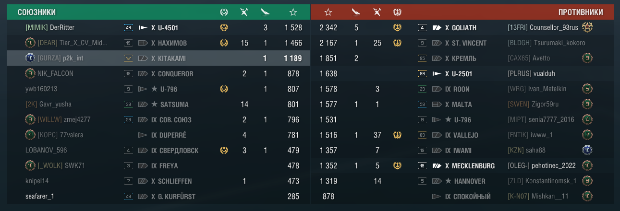The height and width of the screenshot is (211, 620).
Task: Click the laurel anchor icon in the enemies header
Action: click(x=397, y=12)
